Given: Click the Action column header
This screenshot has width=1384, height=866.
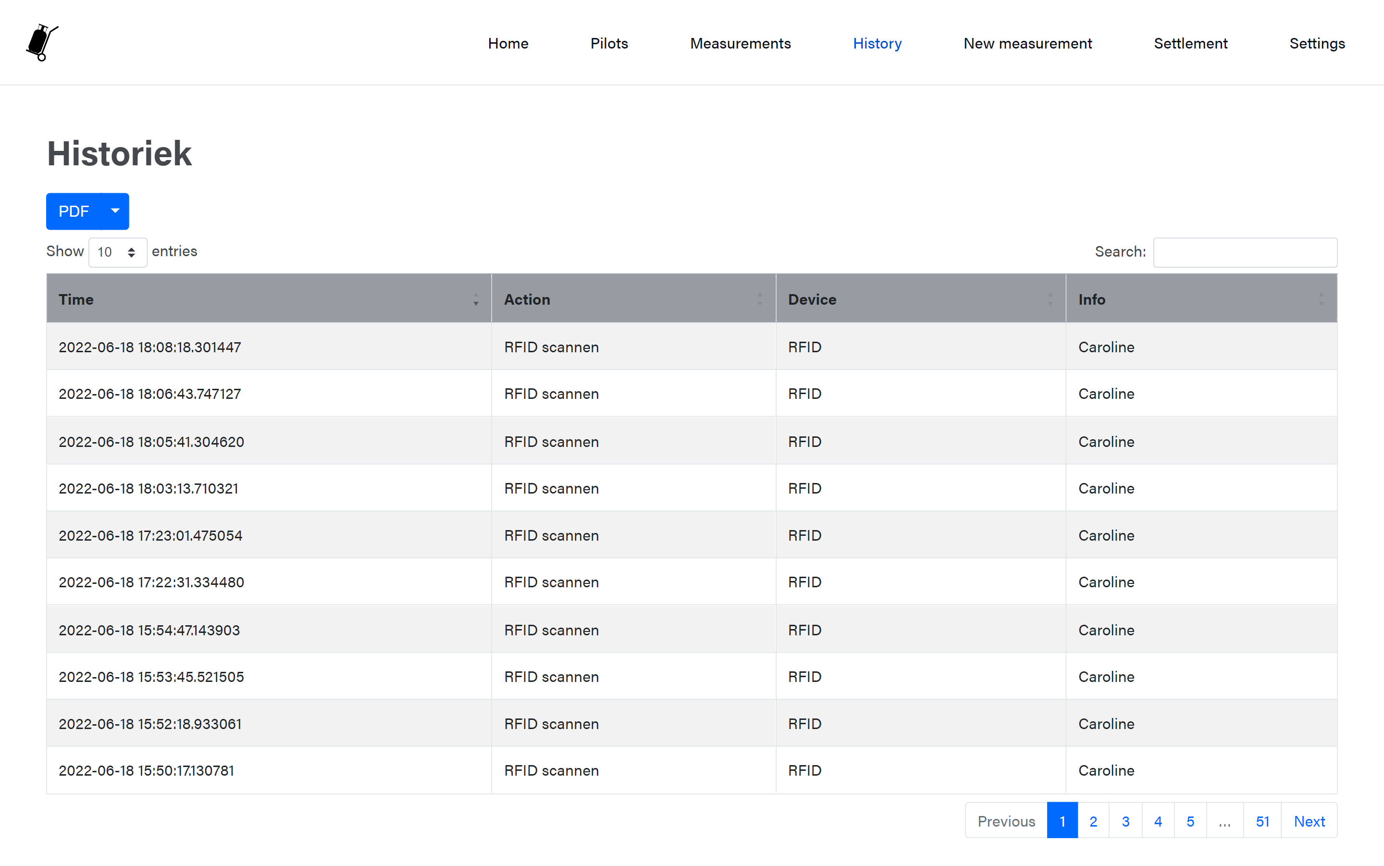Looking at the screenshot, I should click(633, 299).
